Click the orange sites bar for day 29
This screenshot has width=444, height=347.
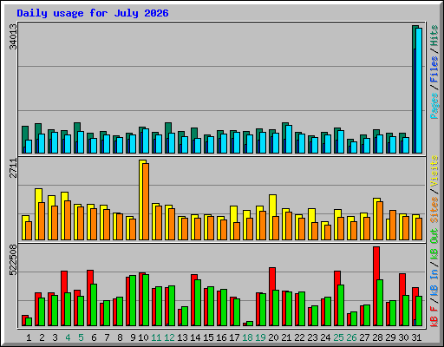(x=393, y=225)
